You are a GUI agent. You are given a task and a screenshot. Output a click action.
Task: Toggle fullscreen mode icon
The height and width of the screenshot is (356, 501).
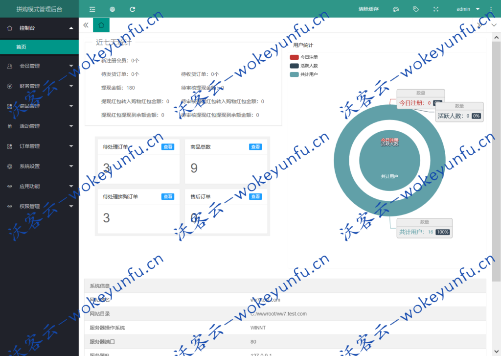[436, 9]
